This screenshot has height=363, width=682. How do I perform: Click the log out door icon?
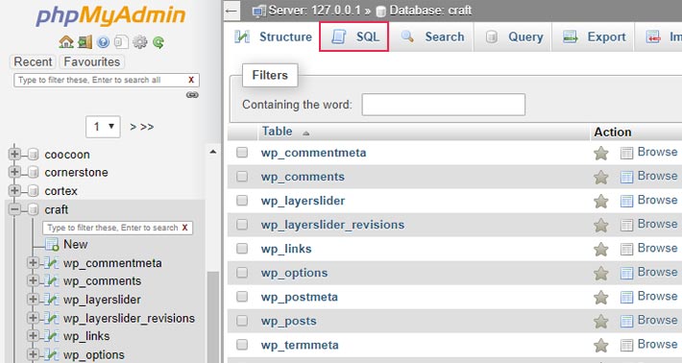coord(85,42)
